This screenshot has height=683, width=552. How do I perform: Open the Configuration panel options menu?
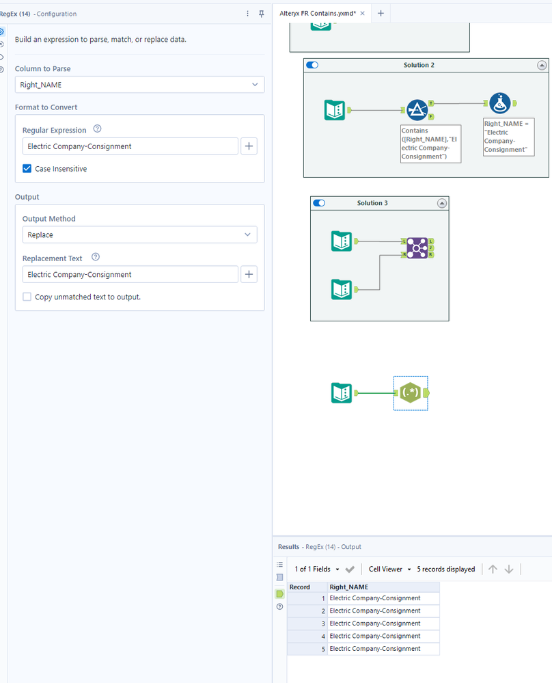[x=248, y=14]
